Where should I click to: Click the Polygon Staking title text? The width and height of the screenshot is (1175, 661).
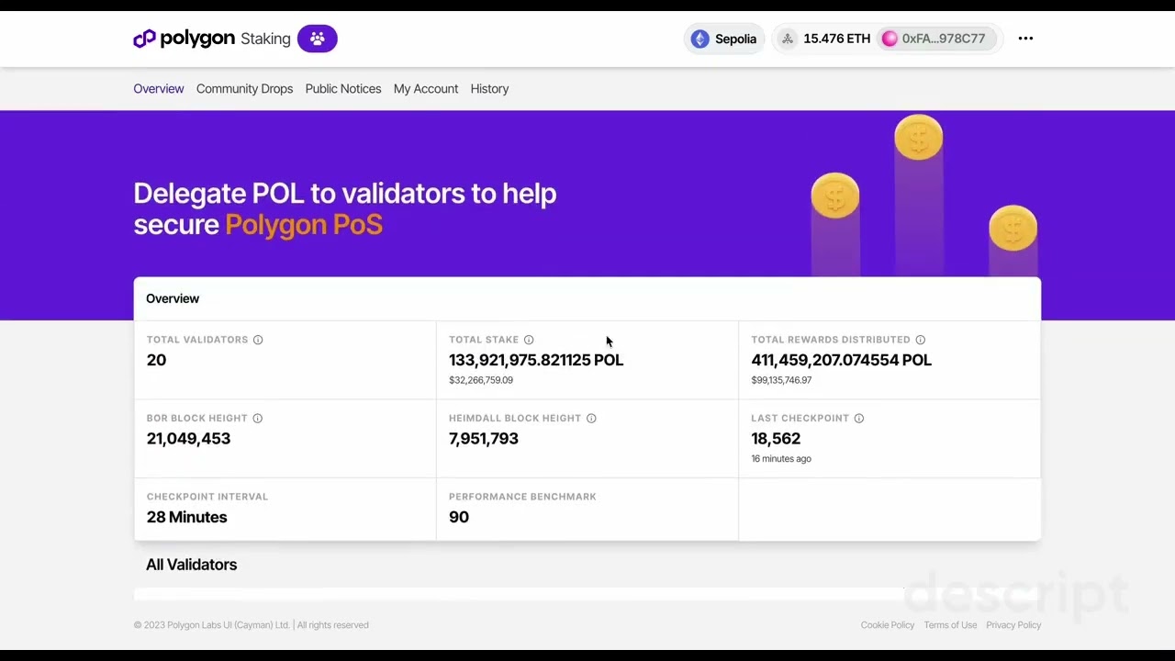(225, 39)
